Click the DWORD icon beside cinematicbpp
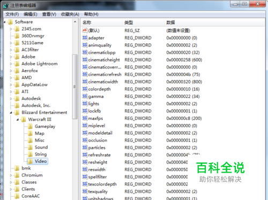 pos(85,52)
